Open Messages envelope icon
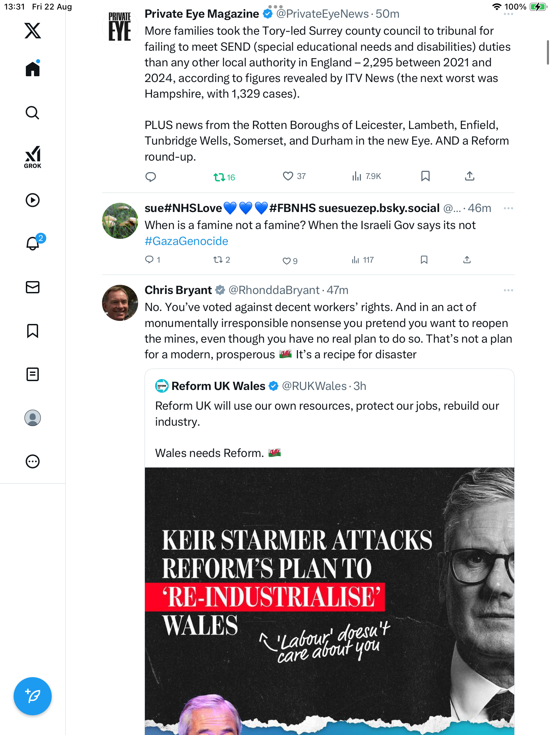Screen dimensions: 551x735 point(33,287)
